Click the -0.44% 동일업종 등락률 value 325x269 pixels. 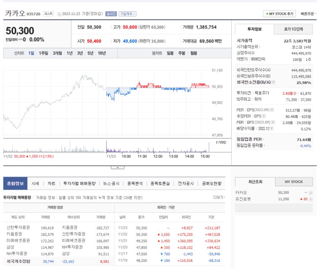pos(305,146)
